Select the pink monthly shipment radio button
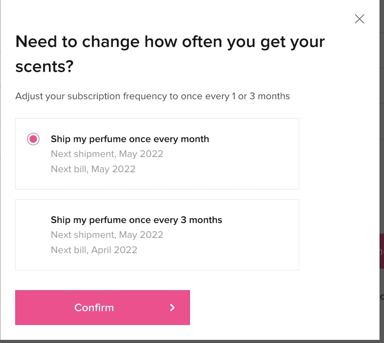This screenshot has width=384, height=343. click(x=33, y=139)
